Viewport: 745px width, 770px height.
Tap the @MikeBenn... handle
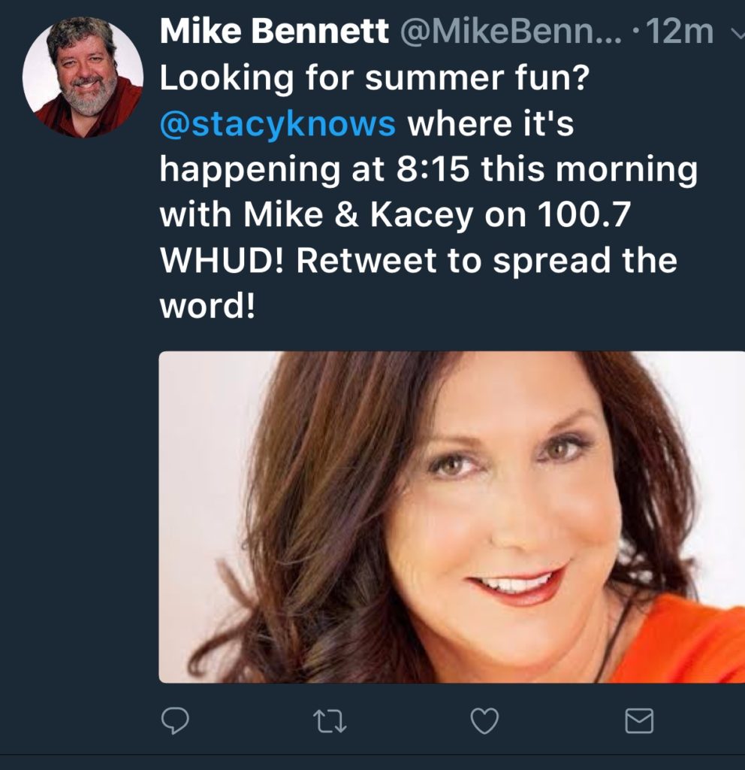(511, 31)
